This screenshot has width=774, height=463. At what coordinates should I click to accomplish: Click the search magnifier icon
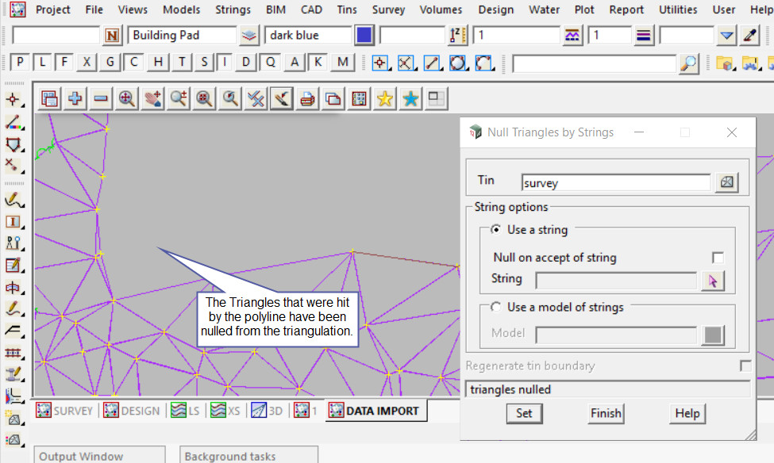[688, 63]
